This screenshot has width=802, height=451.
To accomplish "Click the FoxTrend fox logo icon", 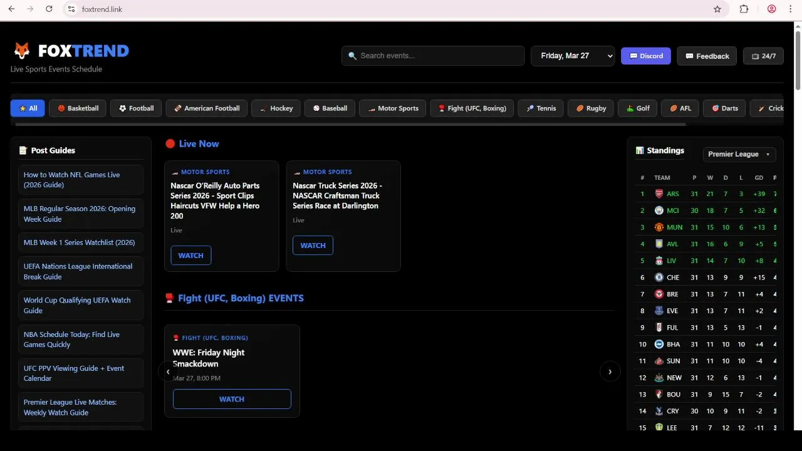I will click(x=22, y=51).
